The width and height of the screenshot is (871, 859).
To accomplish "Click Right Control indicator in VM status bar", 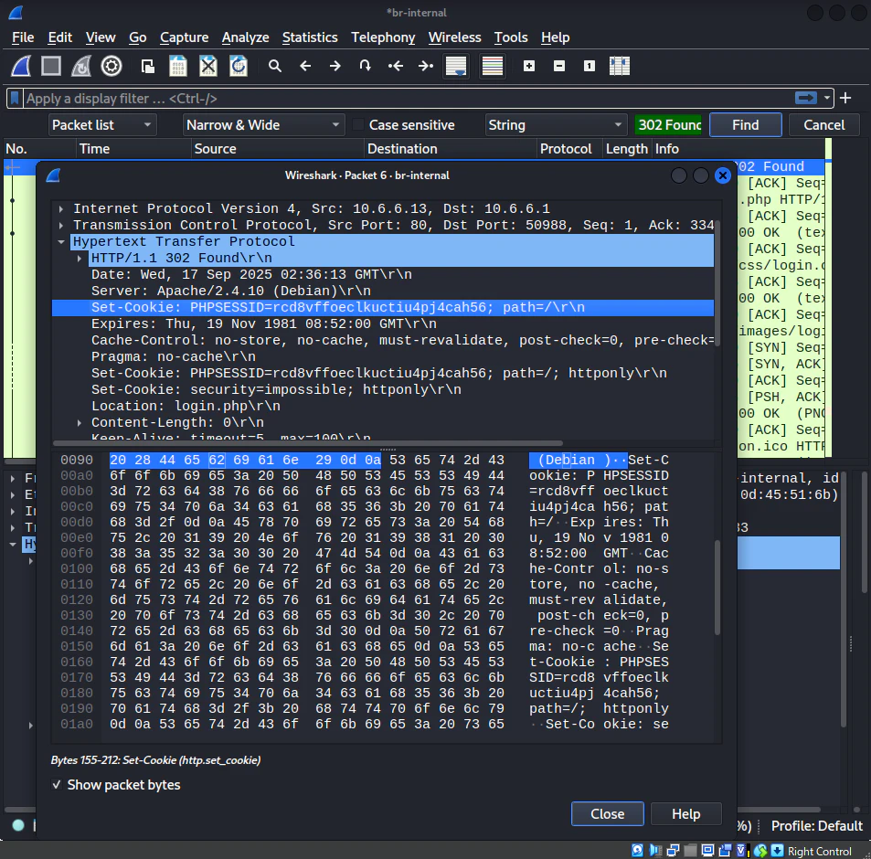I will (x=819, y=851).
